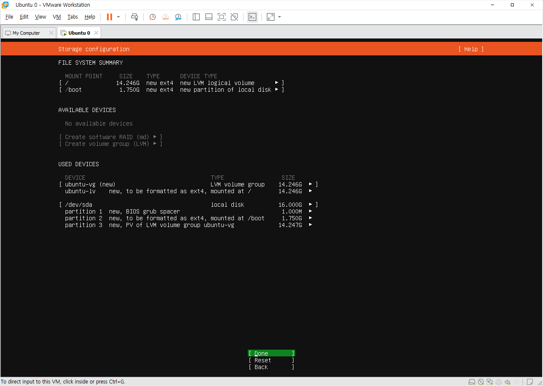Revert to snapshot using the orange clock icon
The width and height of the screenshot is (543, 386).
tap(165, 17)
